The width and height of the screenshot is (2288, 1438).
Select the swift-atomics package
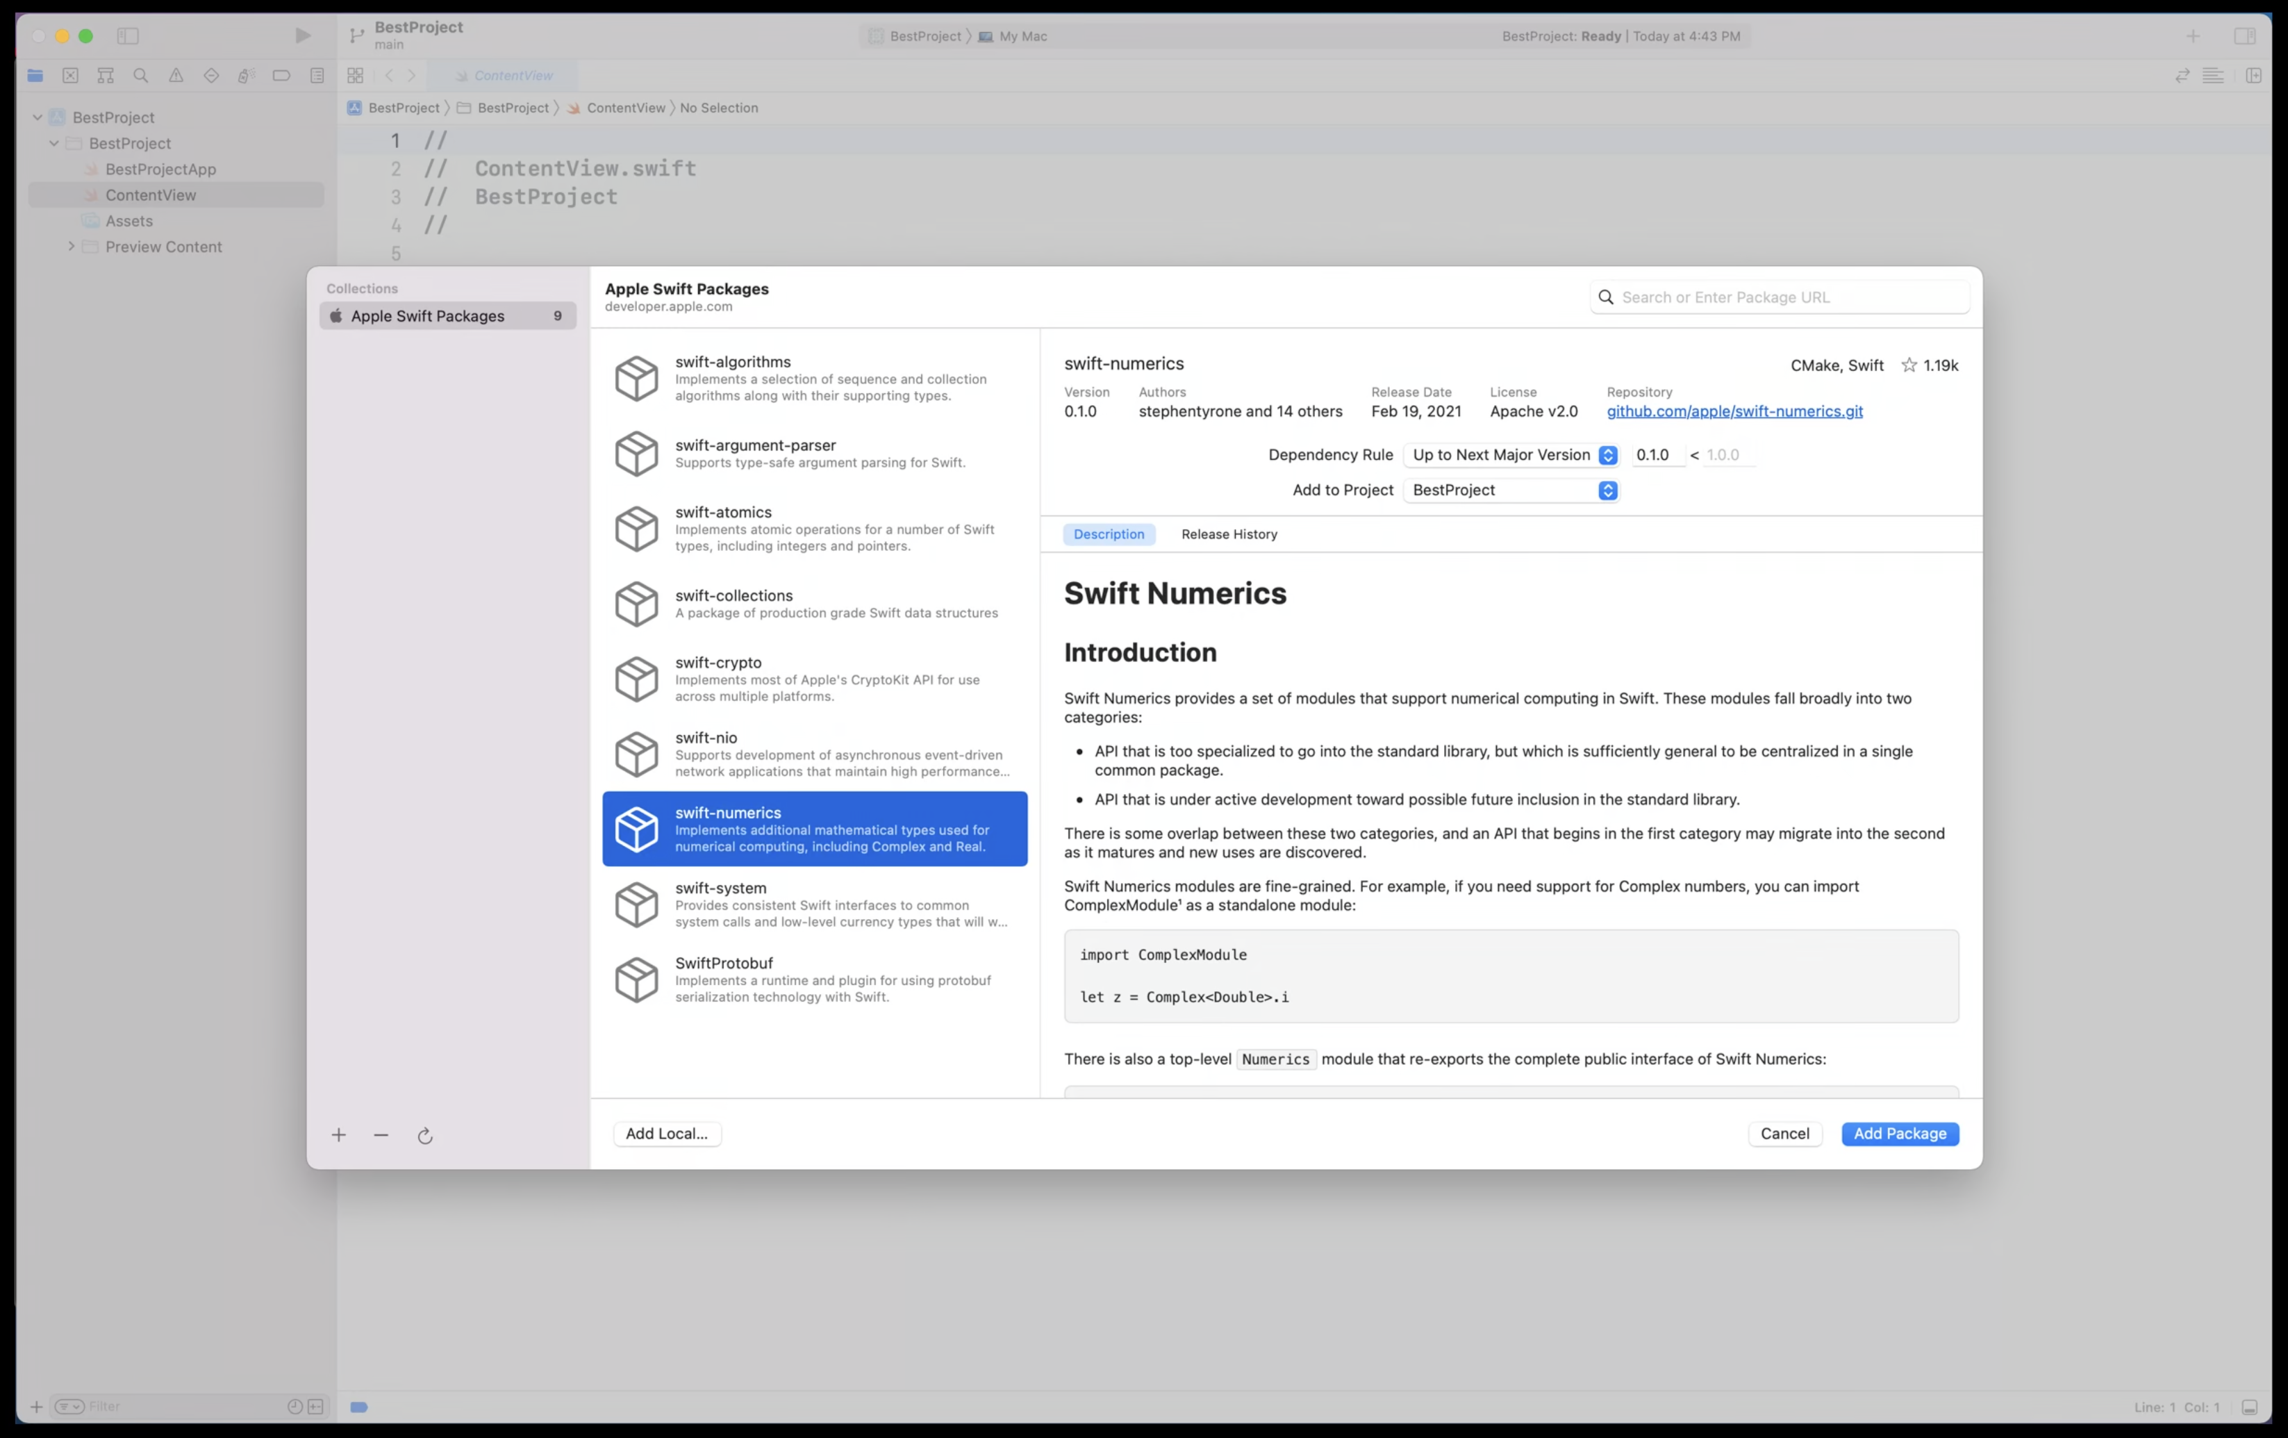coord(814,529)
